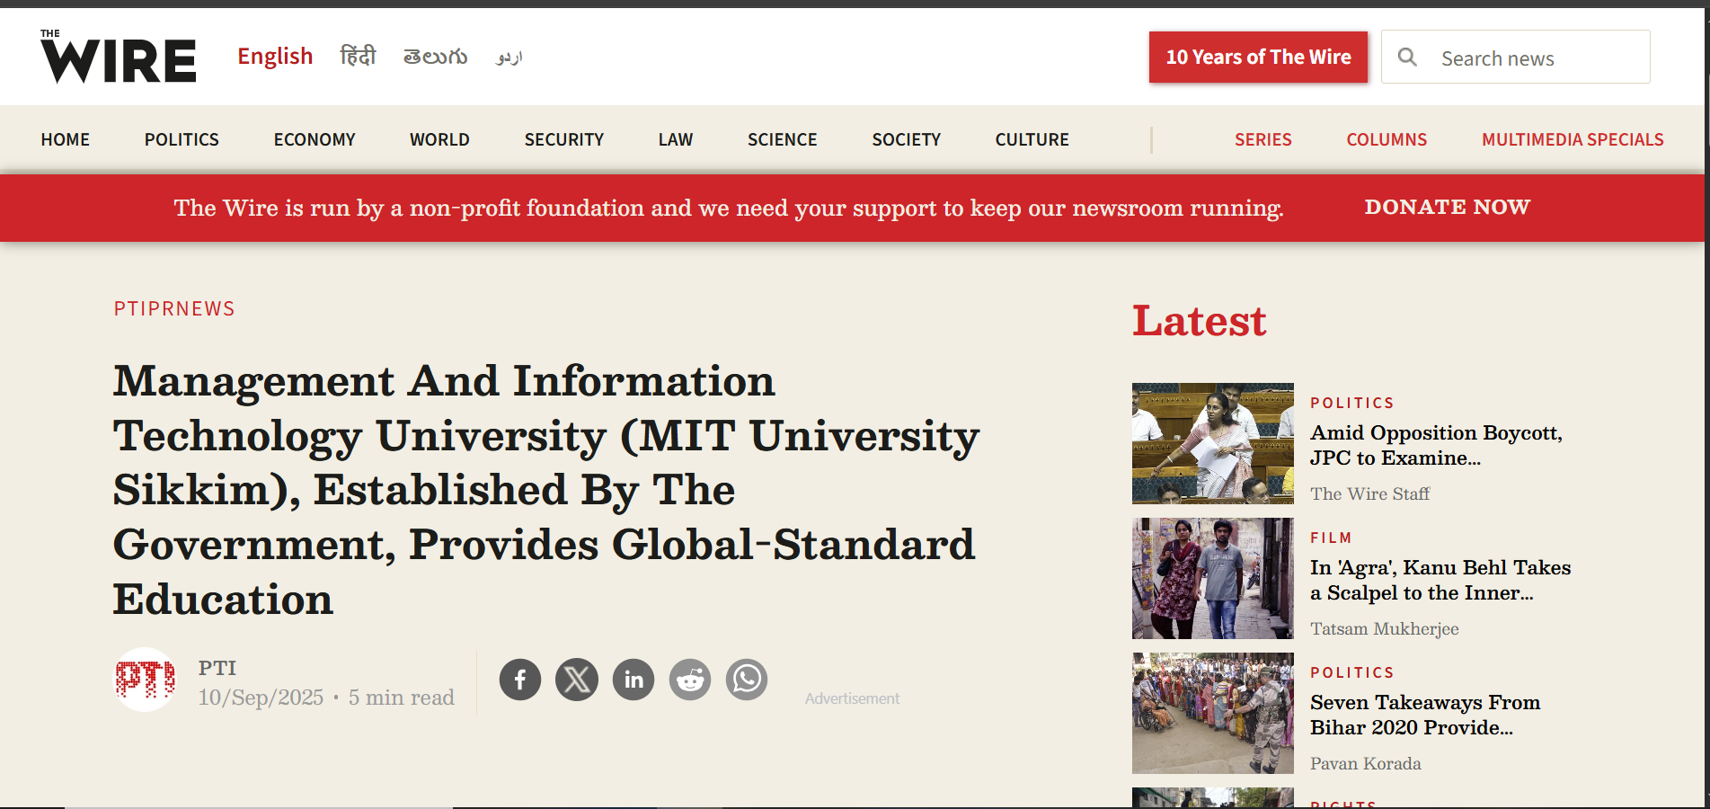Focus the Search news field

tap(1516, 58)
